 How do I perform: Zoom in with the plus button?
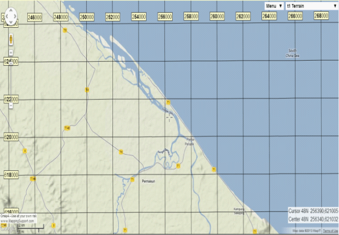(11, 52)
